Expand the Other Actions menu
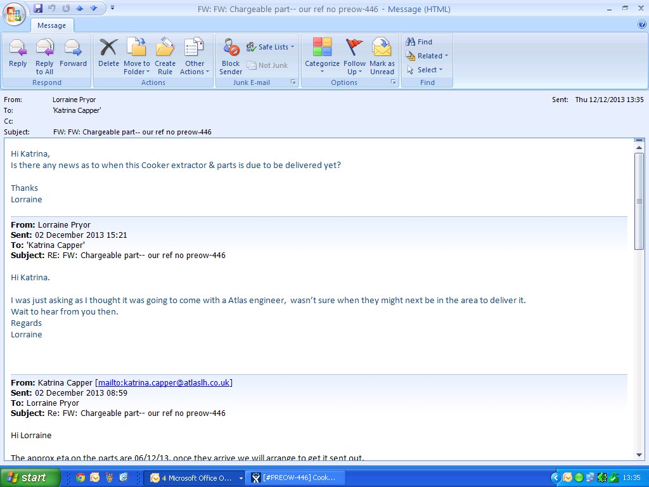649x487 pixels. 195,56
